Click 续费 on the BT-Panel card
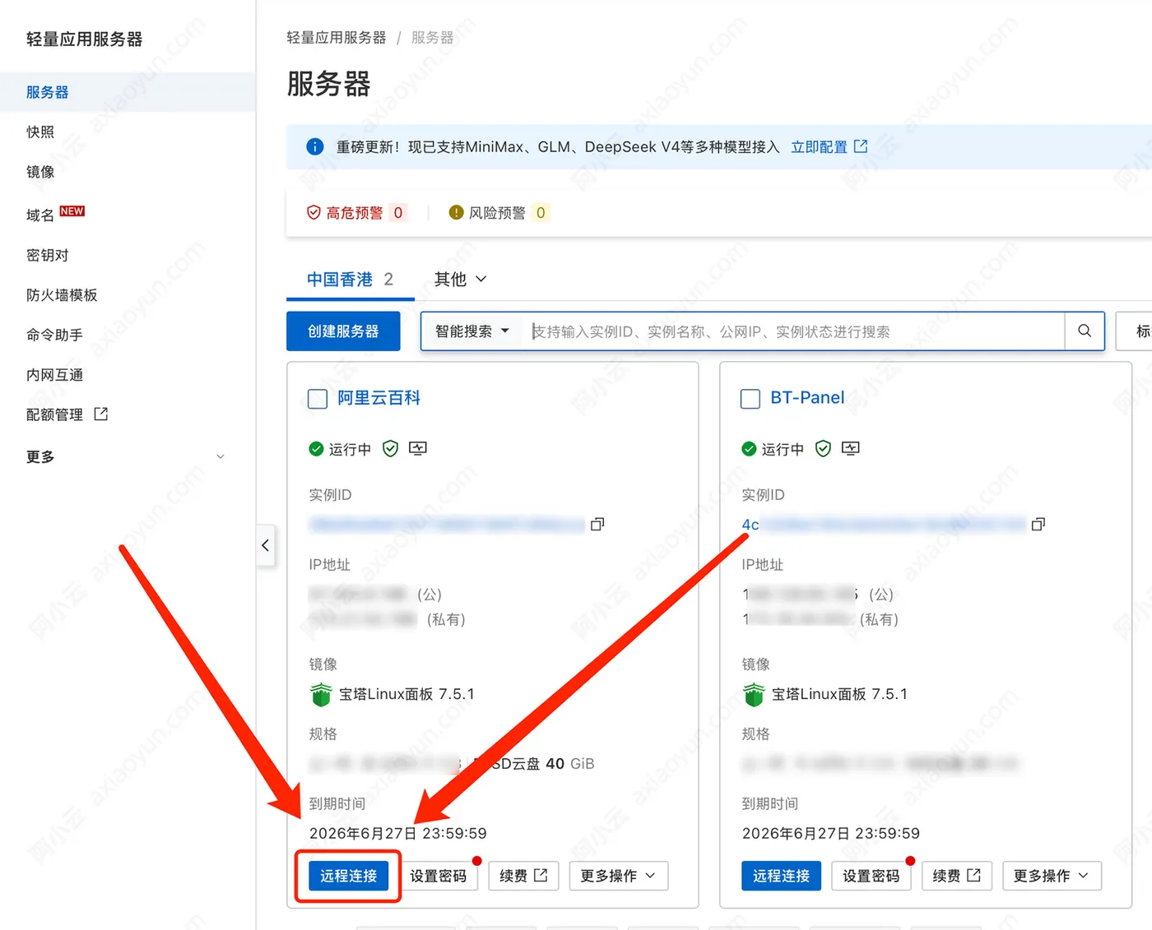 (956, 876)
